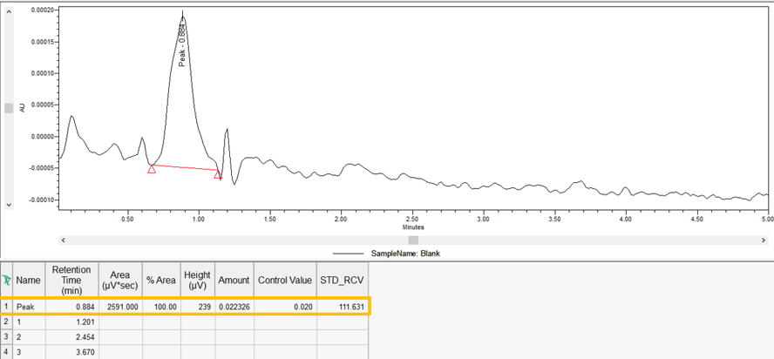This screenshot has width=774, height=359.
Task: Select the Retention Time column header
Action: coord(72,281)
